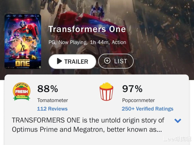Click the Certified Fresh tomato badge
This screenshot has height=145, width=194.
pos(22,92)
